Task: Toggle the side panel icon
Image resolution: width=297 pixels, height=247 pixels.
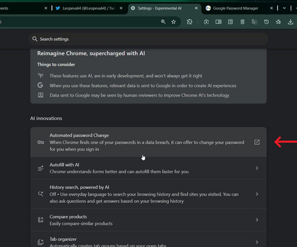Action: coord(230,22)
